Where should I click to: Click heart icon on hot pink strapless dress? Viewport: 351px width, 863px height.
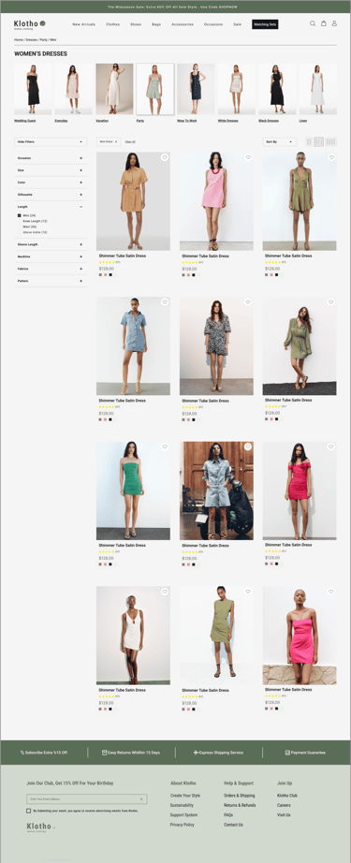pyautogui.click(x=331, y=592)
